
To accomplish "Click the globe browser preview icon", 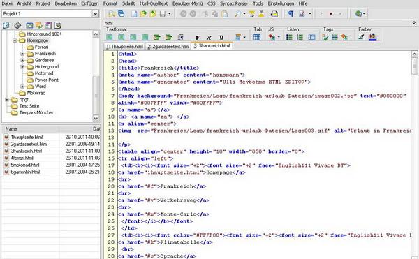I will (x=358, y=14).
